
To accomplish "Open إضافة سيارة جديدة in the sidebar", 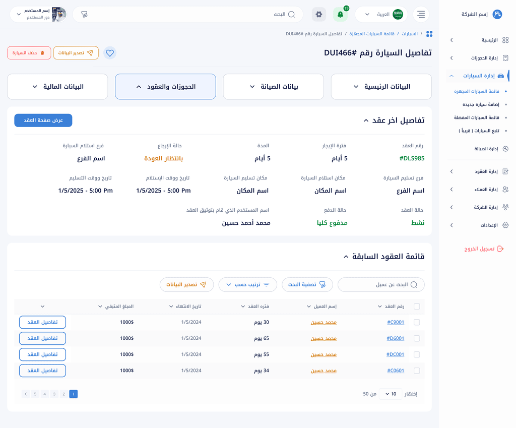I will point(481,104).
